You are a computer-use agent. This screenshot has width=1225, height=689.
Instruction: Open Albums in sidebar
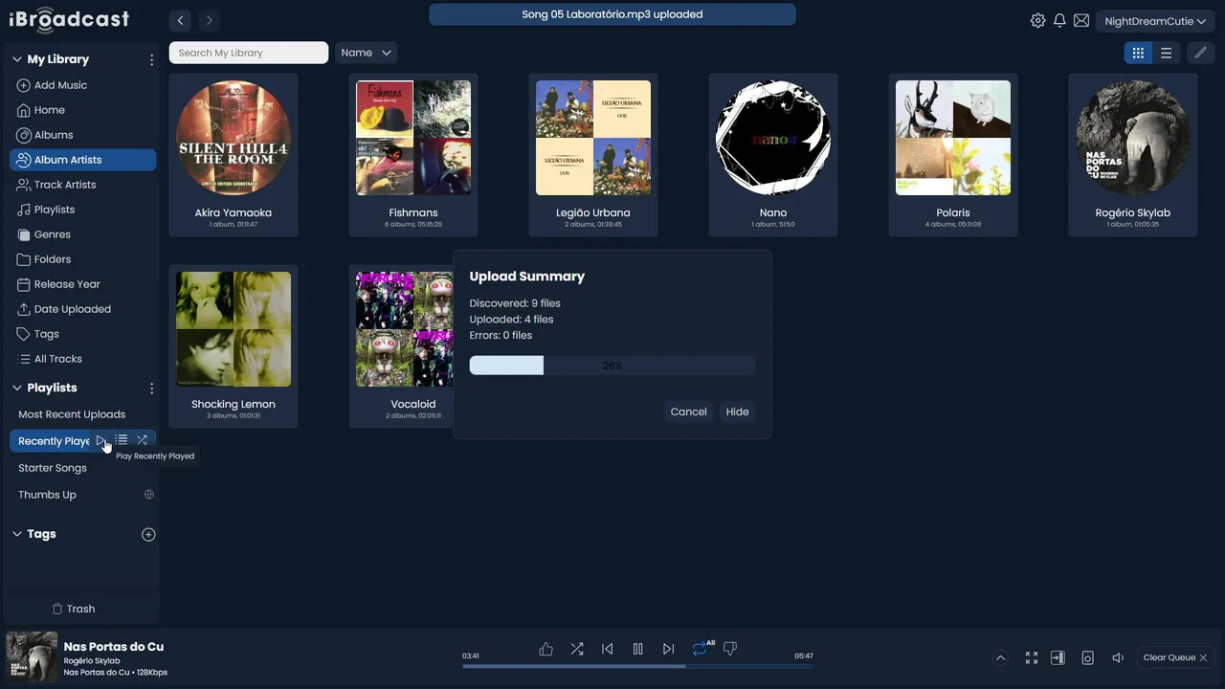click(82, 135)
